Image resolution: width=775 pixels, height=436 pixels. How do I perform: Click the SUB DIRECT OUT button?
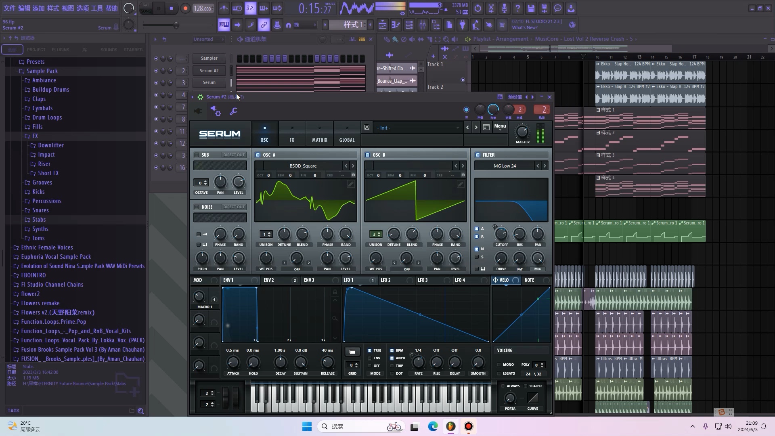pos(234,155)
